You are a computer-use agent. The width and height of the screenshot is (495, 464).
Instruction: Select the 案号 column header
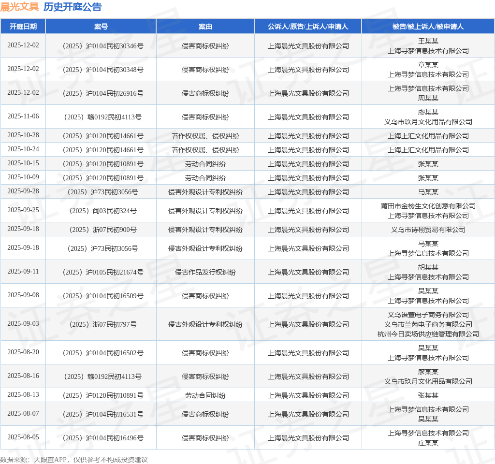(x=101, y=27)
